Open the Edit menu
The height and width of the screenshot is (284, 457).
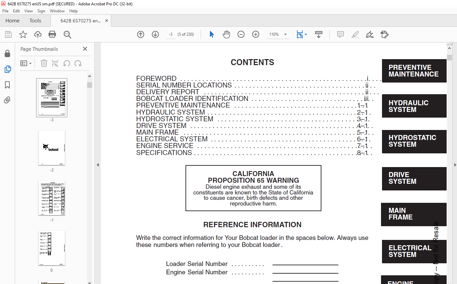[x=16, y=11]
